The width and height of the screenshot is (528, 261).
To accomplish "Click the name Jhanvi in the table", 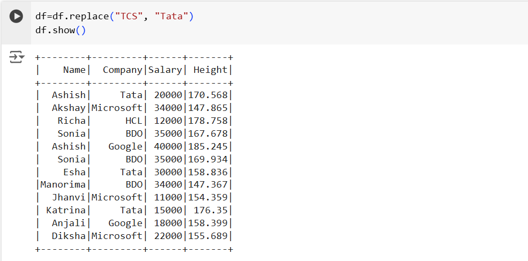I will coord(69,198).
